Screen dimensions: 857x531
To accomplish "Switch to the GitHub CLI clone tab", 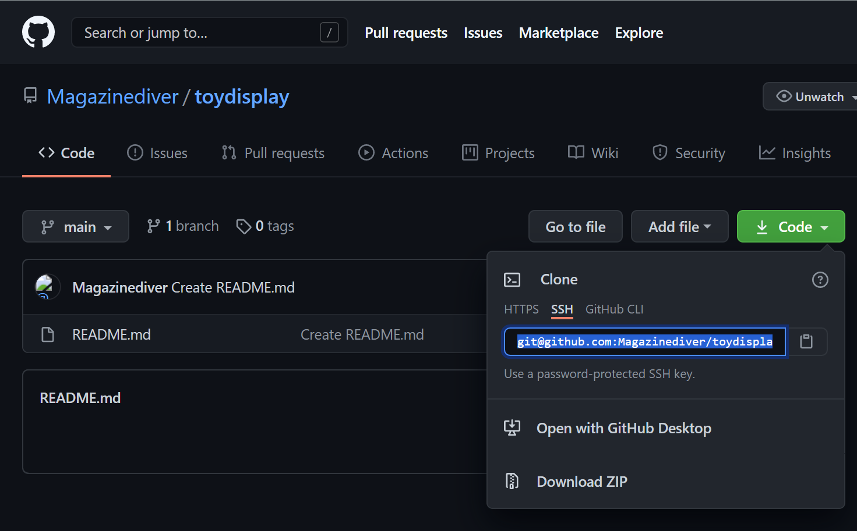I will tap(615, 309).
